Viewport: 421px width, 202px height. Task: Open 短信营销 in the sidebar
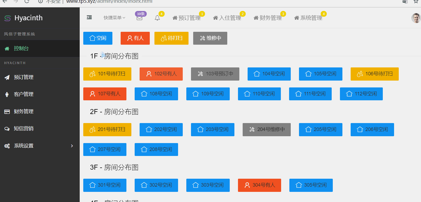[24, 129]
